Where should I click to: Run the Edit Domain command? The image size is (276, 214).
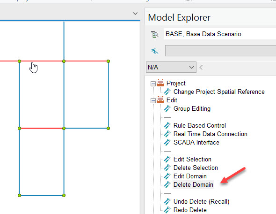[x=190, y=176]
